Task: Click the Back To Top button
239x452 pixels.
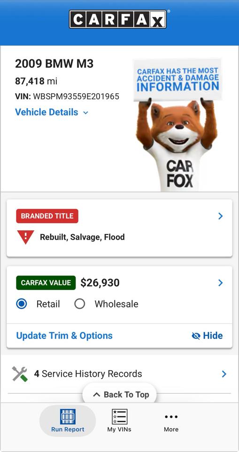Action: 120,394
